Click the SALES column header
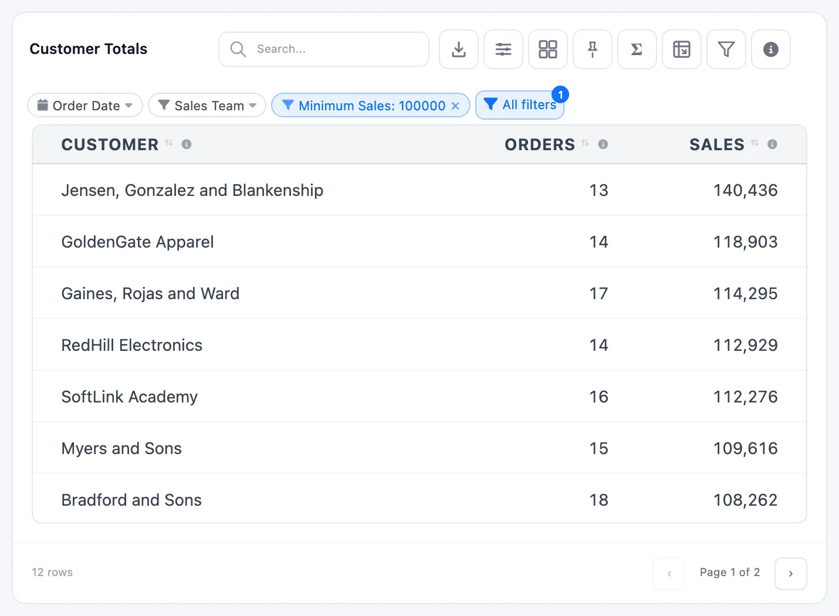This screenshot has width=839, height=616. (717, 144)
